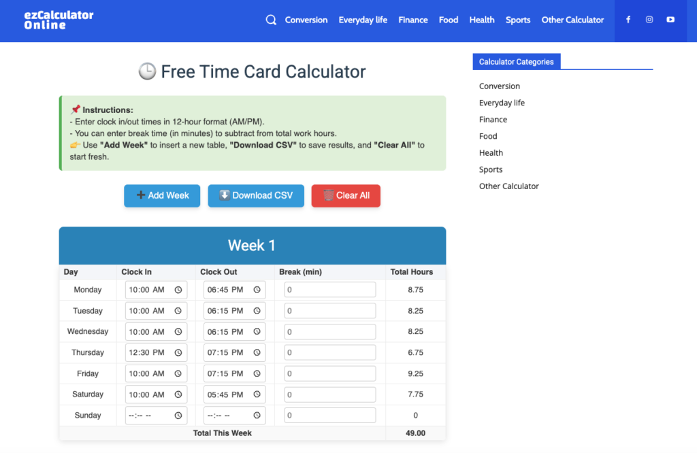Image resolution: width=697 pixels, height=453 pixels.
Task: Click the Download CSV button
Action: (x=256, y=195)
